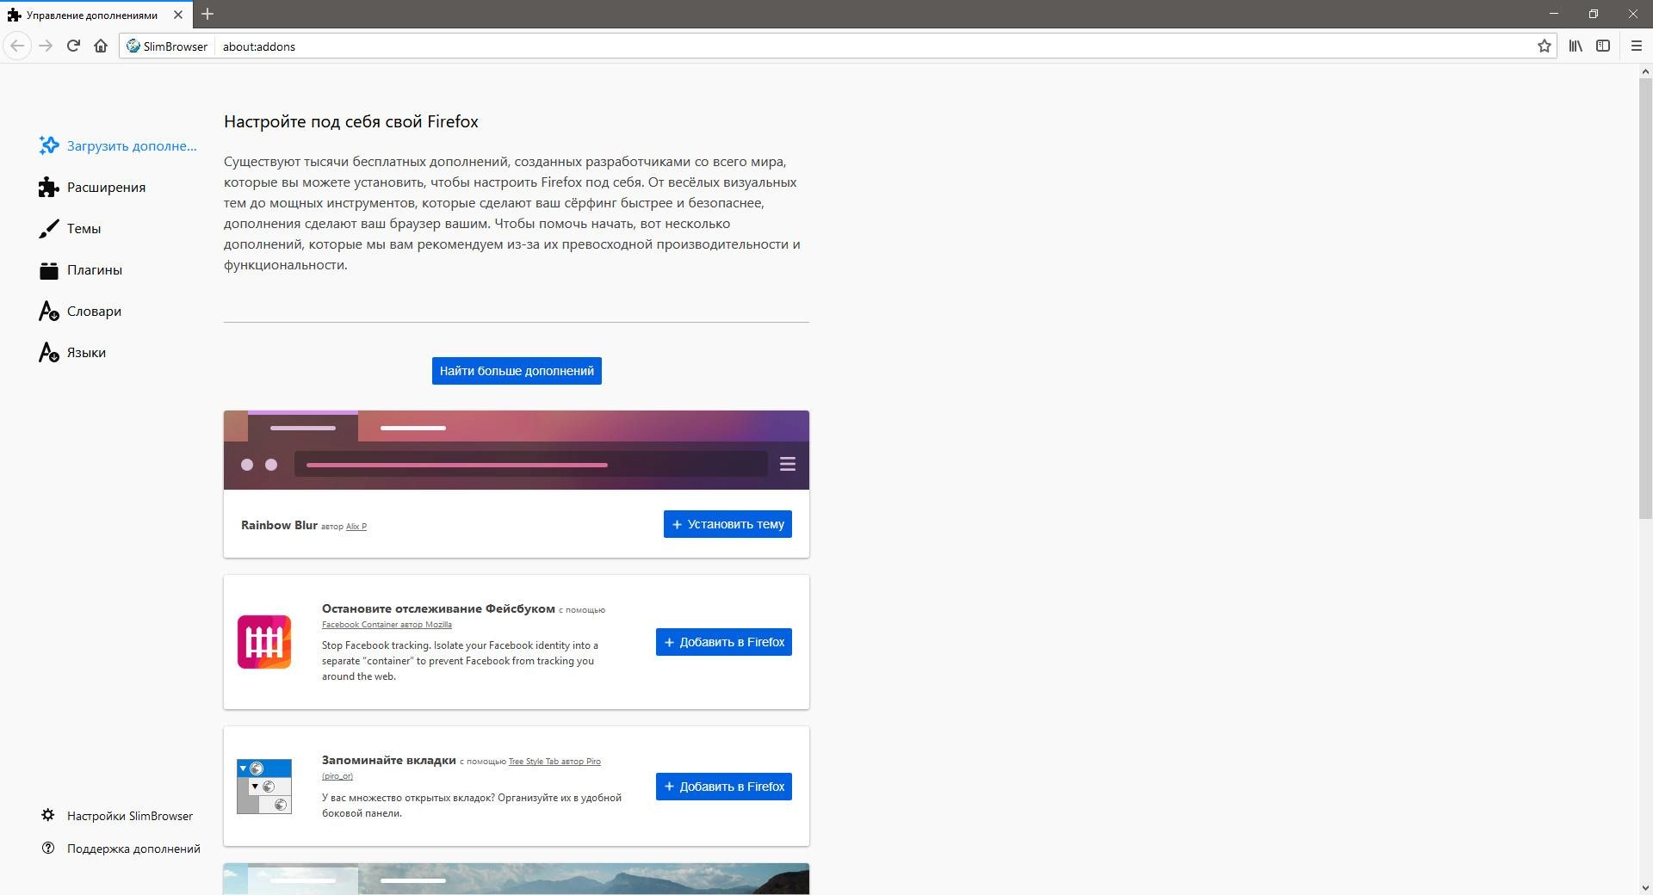Click the title Остановите отслеживание Фейсбуком

[438, 608]
